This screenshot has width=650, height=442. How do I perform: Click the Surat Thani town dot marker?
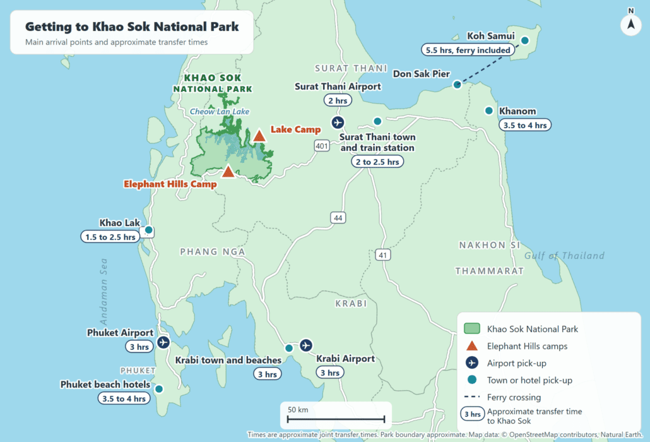point(377,121)
